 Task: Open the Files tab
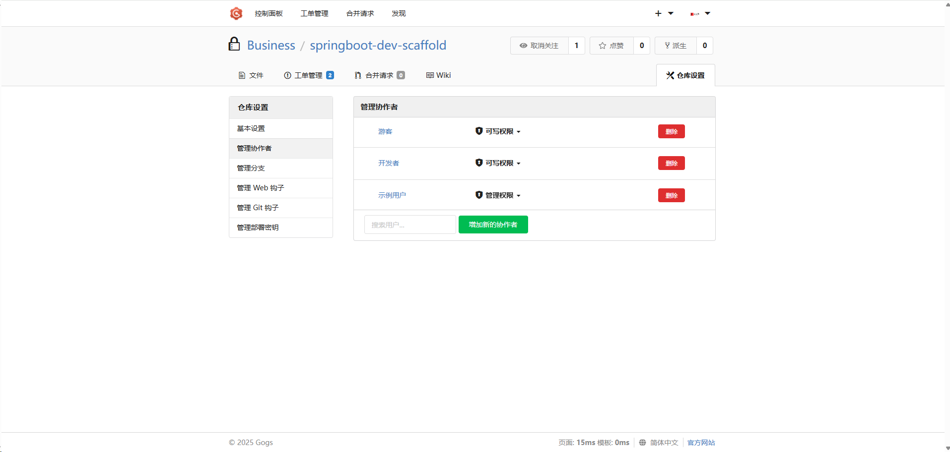(x=251, y=75)
